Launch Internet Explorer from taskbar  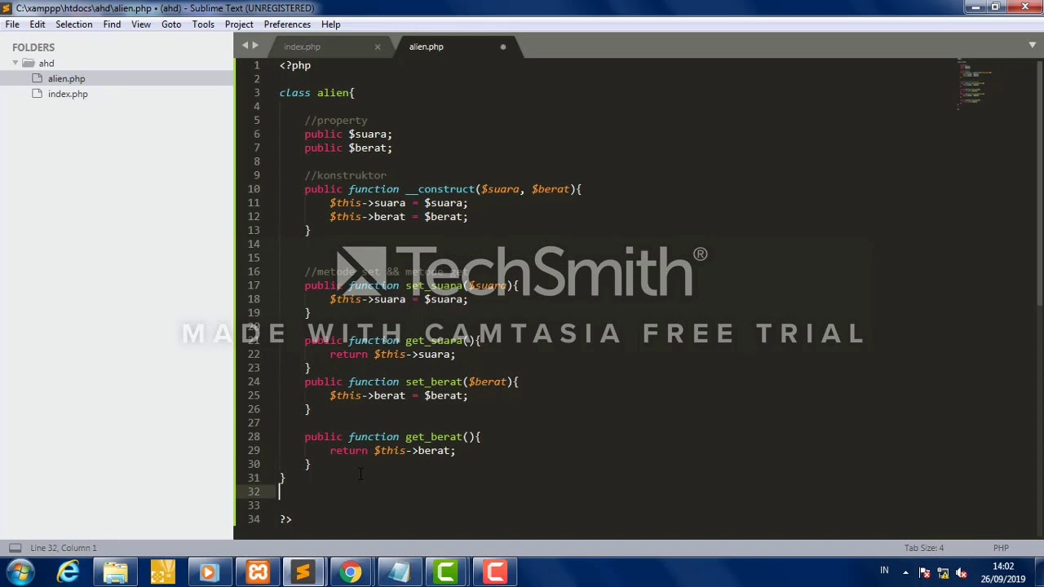pyautogui.click(x=68, y=572)
